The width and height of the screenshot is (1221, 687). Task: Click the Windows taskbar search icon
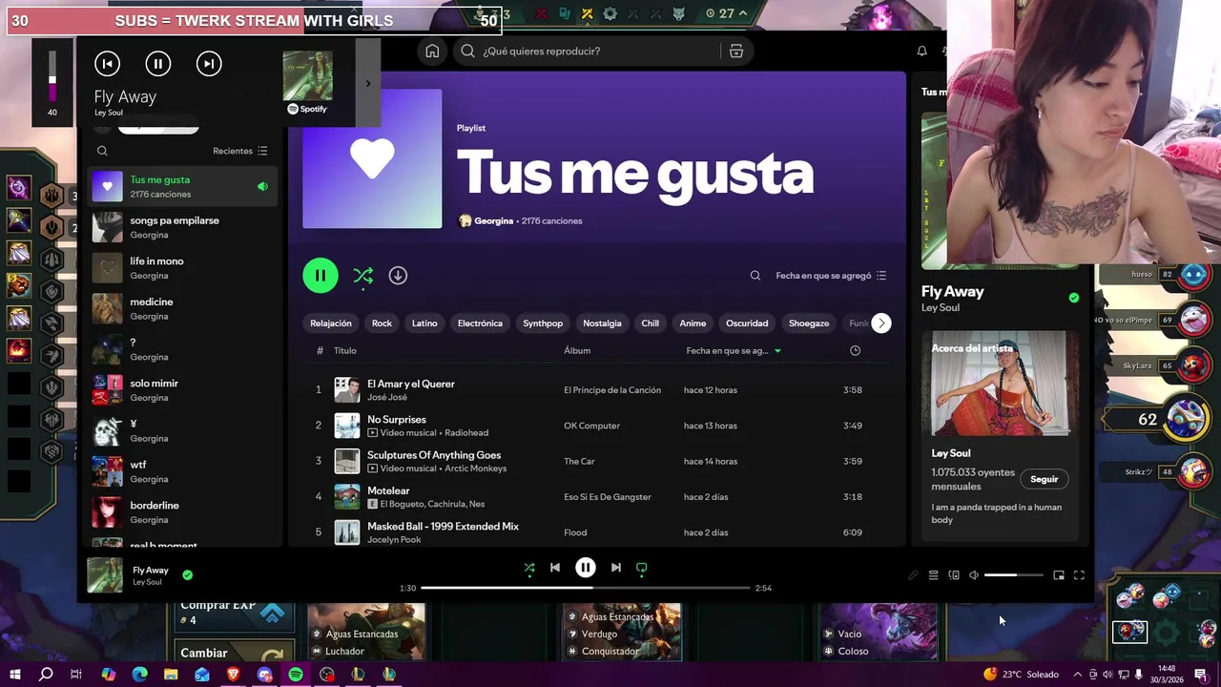[46, 675]
